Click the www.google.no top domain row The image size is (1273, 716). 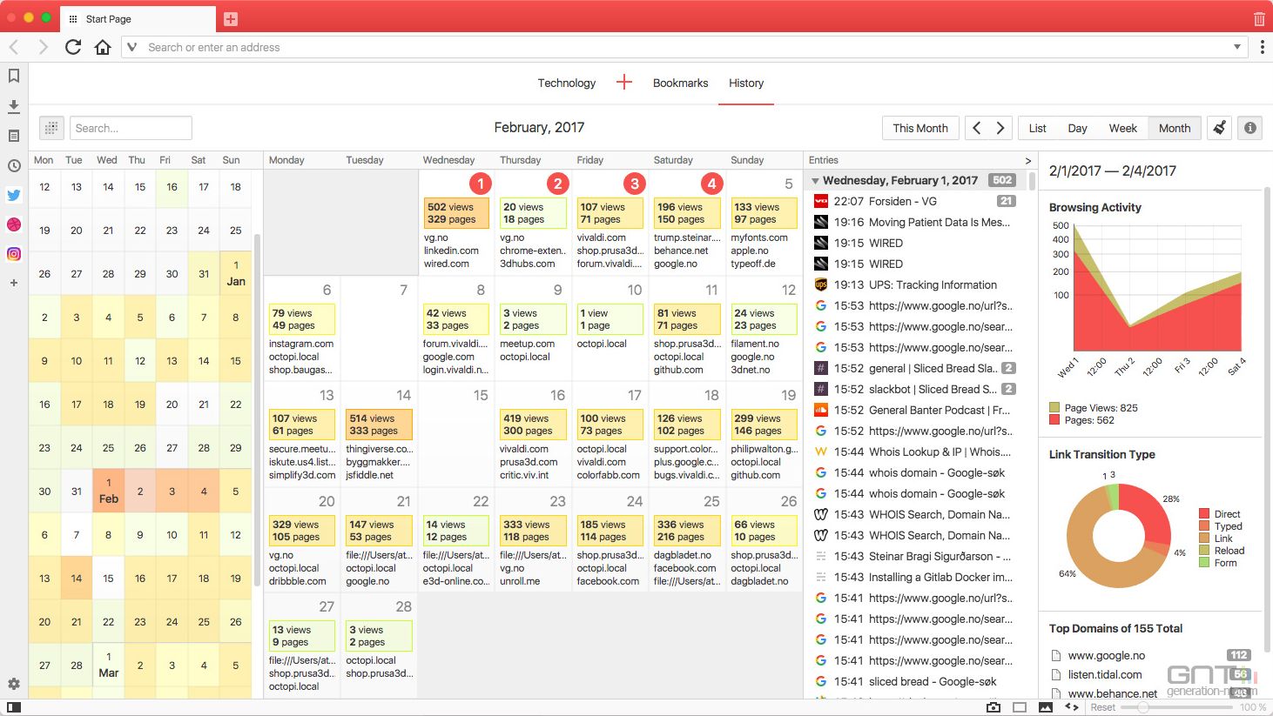coord(1150,655)
